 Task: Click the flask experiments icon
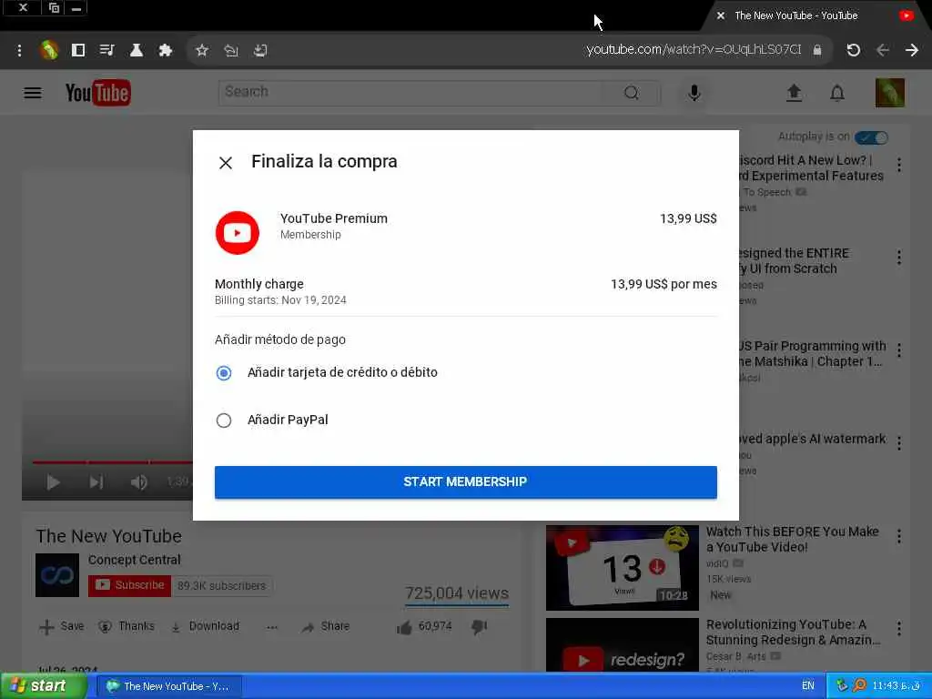point(137,50)
